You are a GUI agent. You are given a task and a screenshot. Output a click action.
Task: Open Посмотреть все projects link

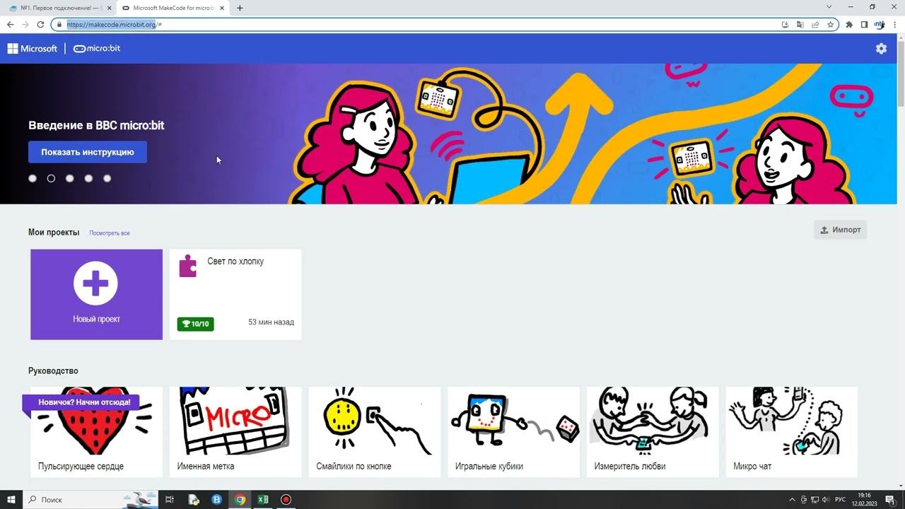point(110,233)
